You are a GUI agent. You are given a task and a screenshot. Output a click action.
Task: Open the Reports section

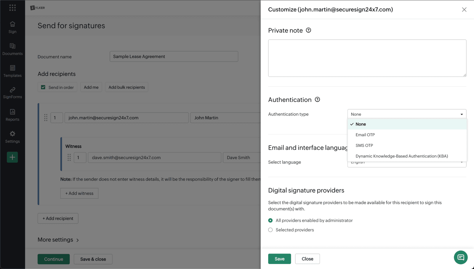(x=12, y=115)
